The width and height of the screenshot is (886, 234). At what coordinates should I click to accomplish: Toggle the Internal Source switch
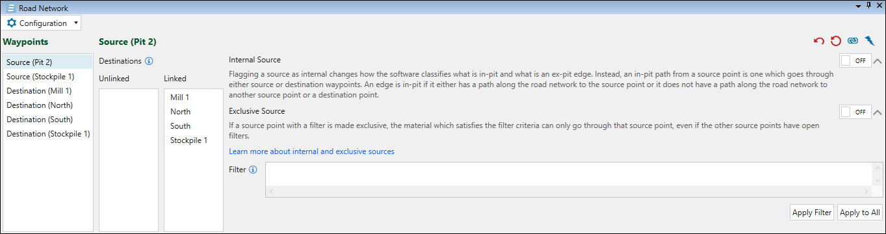pyautogui.click(x=855, y=60)
